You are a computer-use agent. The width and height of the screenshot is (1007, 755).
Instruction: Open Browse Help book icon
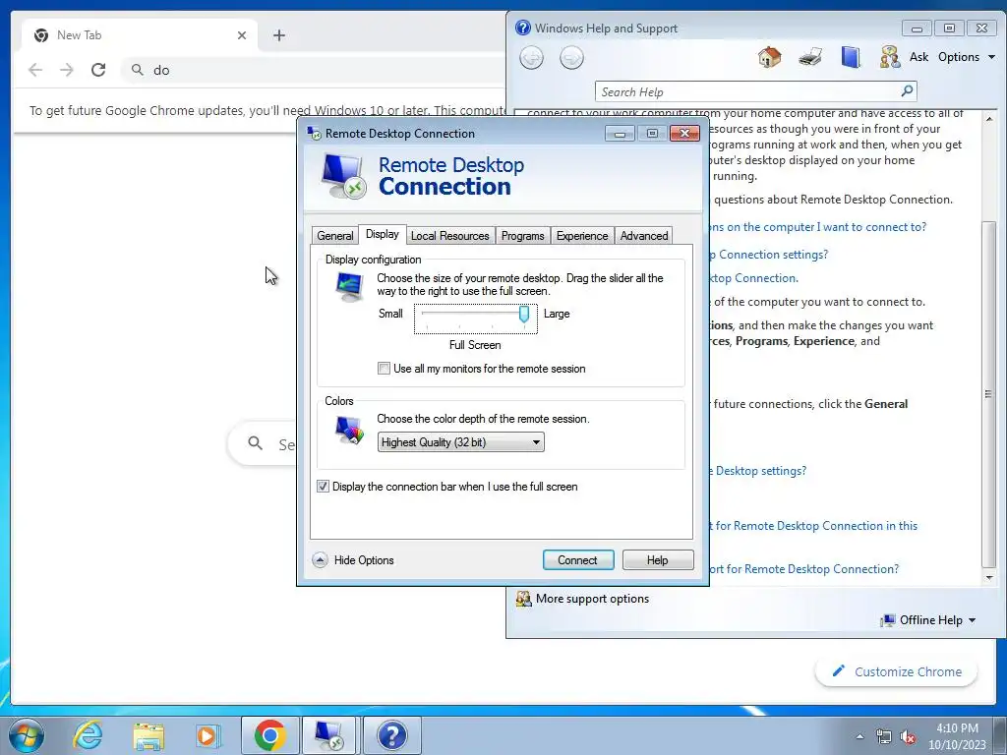[x=851, y=57]
